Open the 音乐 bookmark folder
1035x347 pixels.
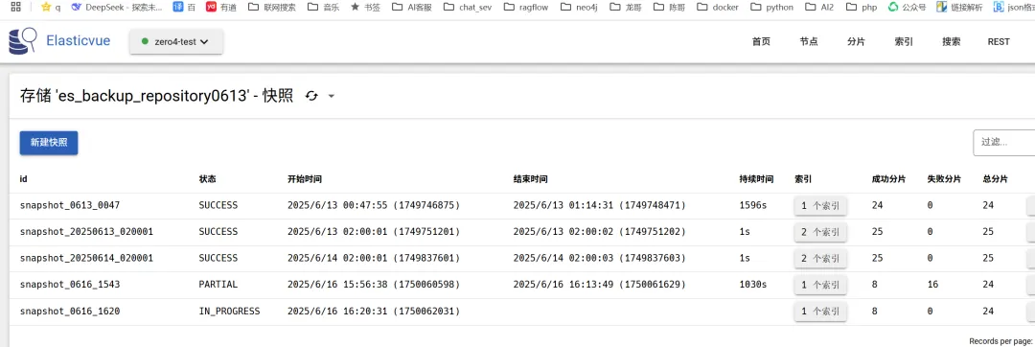click(x=324, y=8)
